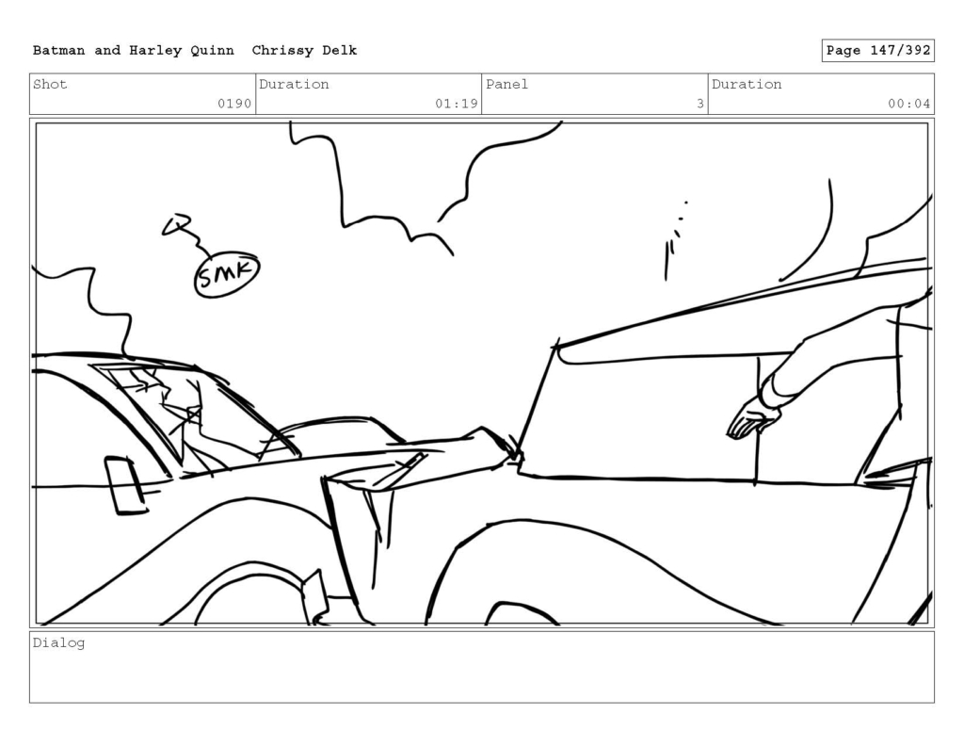Screen dimensions: 964x747
Task: Click the 'Page 147/392' page indicator box
Action: click(878, 51)
